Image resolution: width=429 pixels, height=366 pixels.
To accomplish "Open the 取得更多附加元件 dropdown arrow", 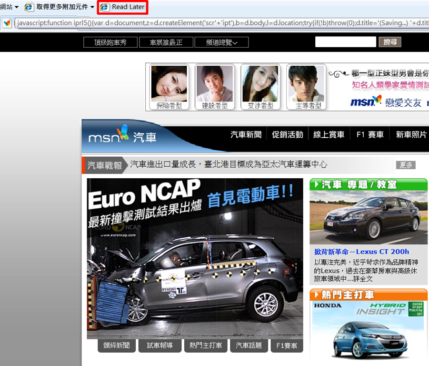I will (92, 7).
